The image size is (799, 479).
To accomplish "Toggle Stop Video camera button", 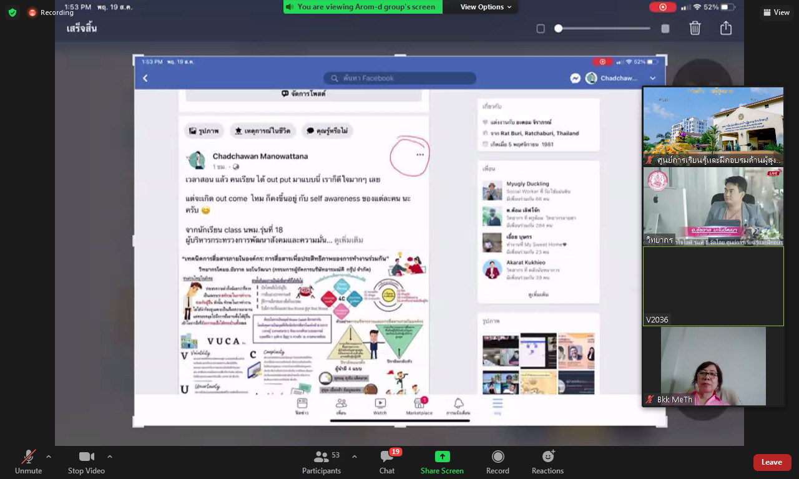I will click(87, 457).
